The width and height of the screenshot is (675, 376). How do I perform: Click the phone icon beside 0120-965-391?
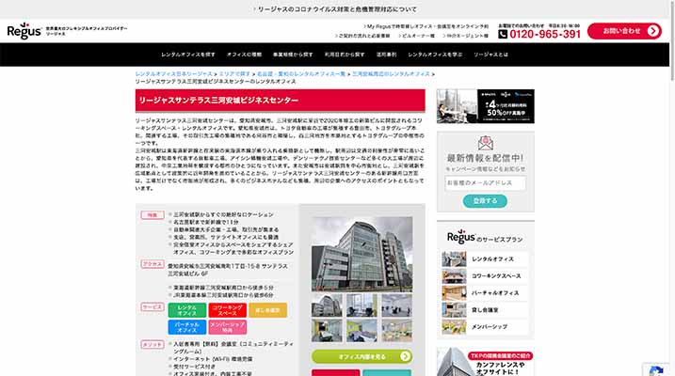pyautogui.click(x=503, y=34)
